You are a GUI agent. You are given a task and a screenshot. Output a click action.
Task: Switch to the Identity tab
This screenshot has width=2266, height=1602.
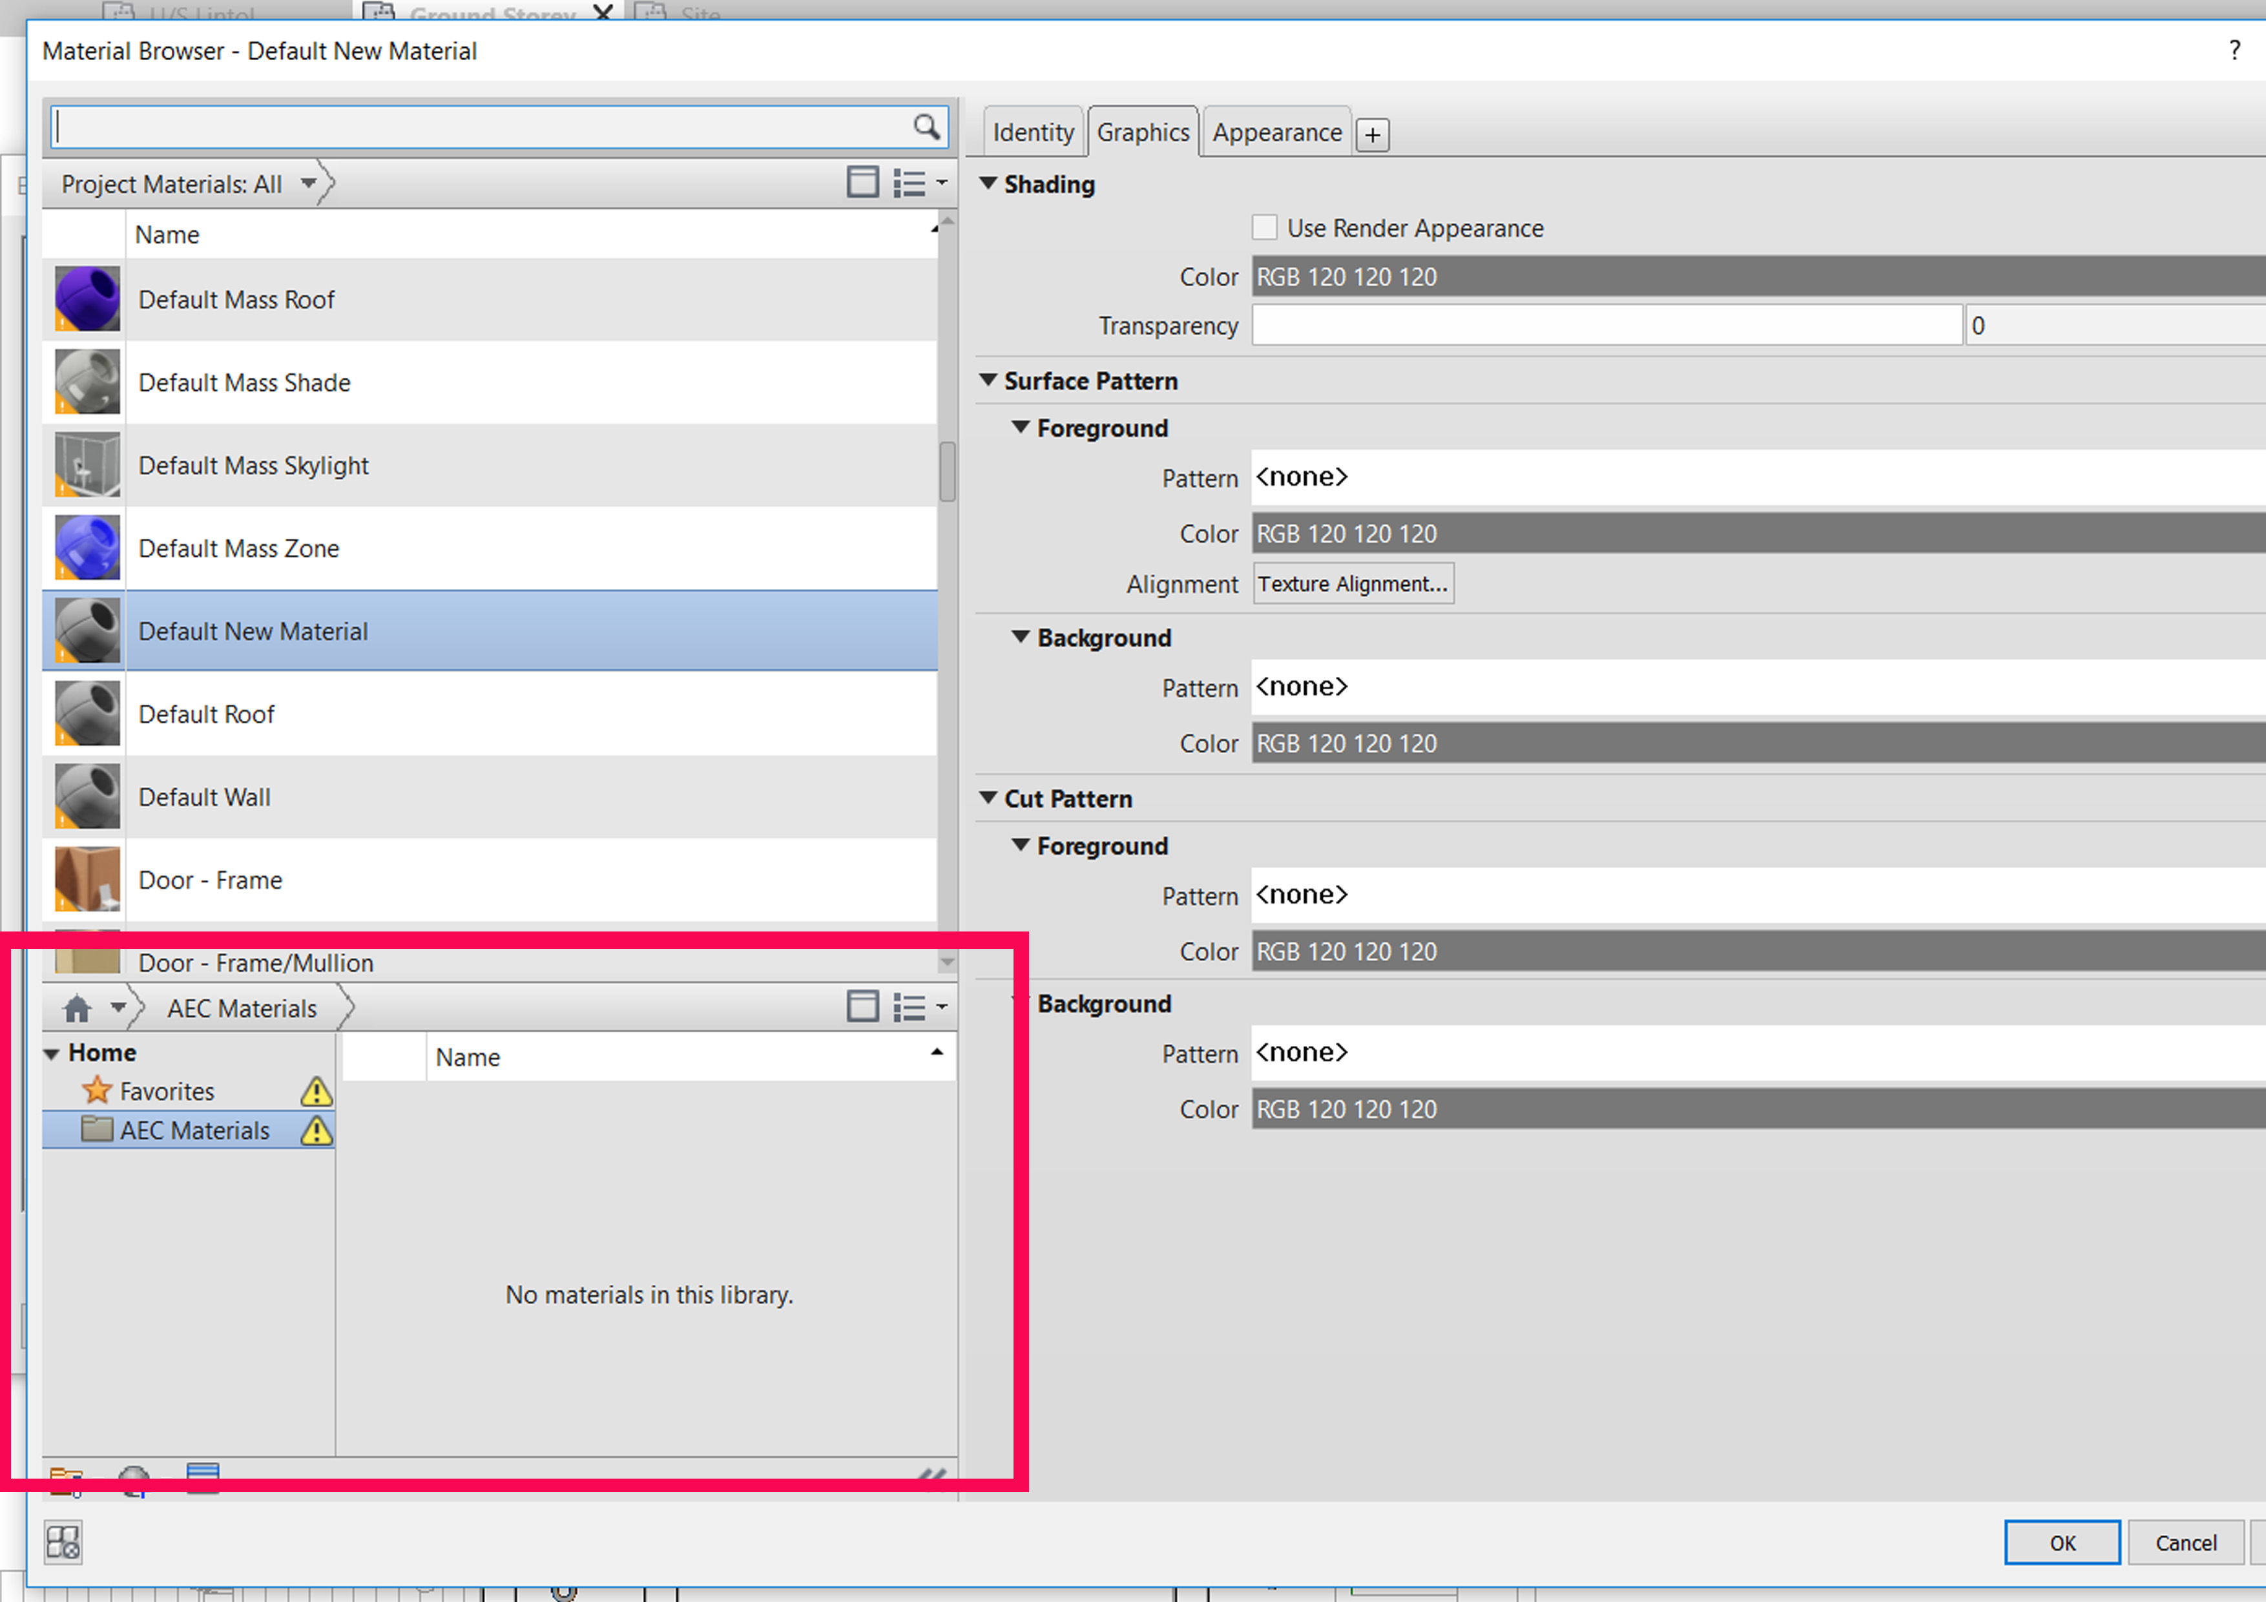point(1034,132)
